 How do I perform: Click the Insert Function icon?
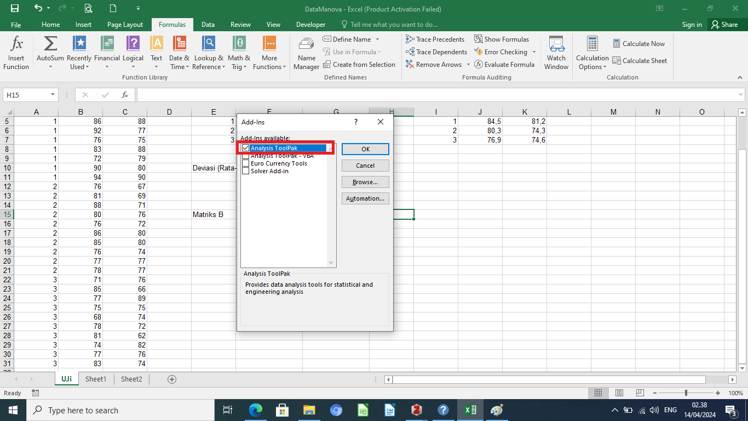[x=16, y=44]
